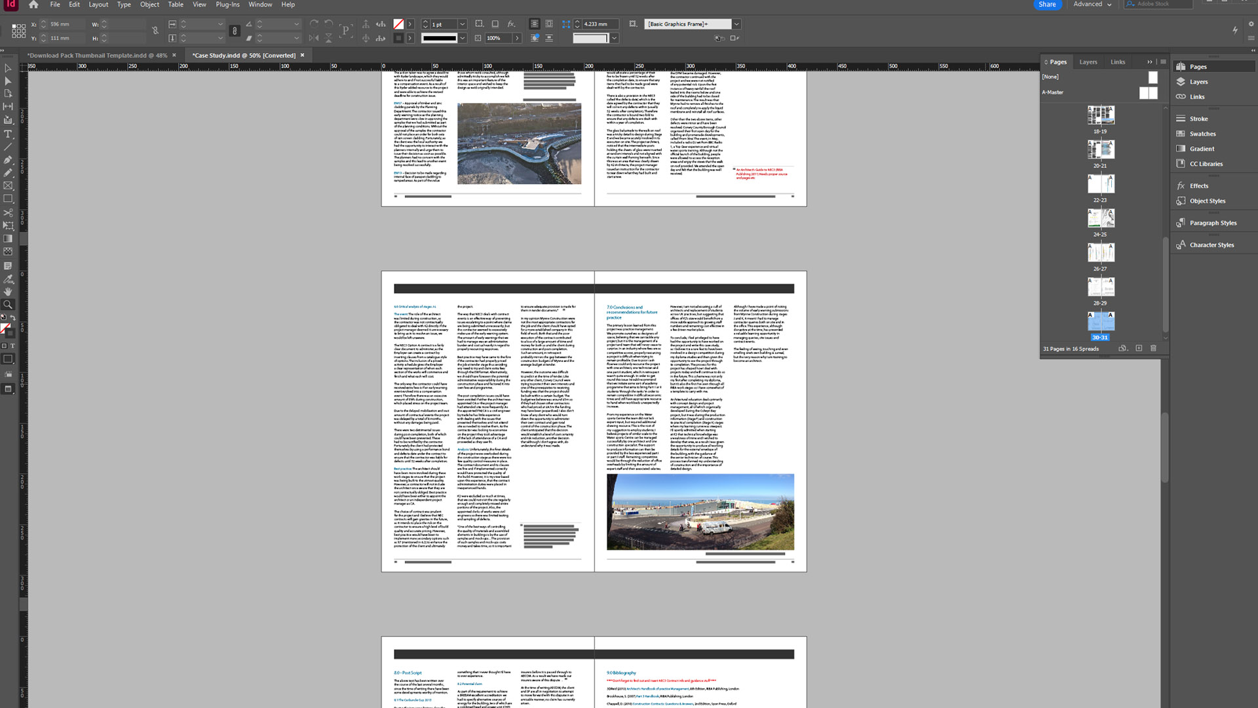The height and width of the screenshot is (708, 1258).
Task: Open the Window menu
Action: click(x=260, y=5)
